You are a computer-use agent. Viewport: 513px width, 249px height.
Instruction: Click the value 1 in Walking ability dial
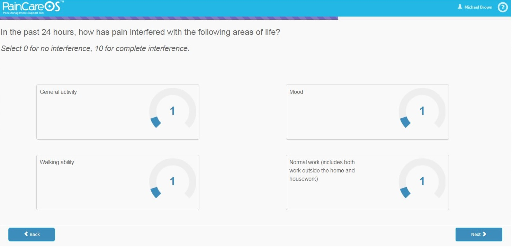click(x=173, y=182)
